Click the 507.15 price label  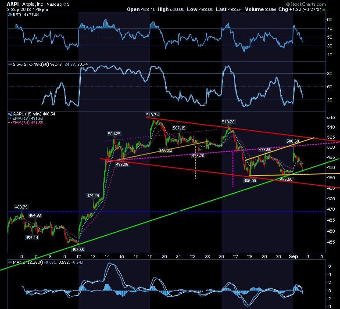click(179, 128)
